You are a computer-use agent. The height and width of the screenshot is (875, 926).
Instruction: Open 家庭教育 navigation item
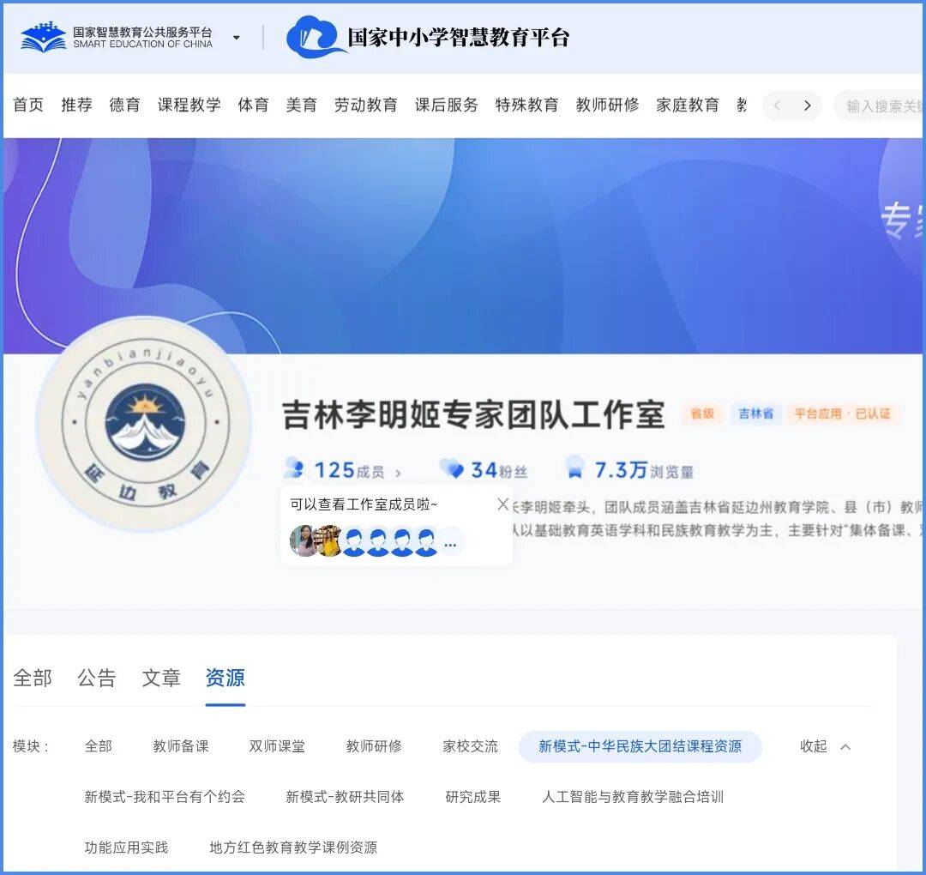pos(688,106)
